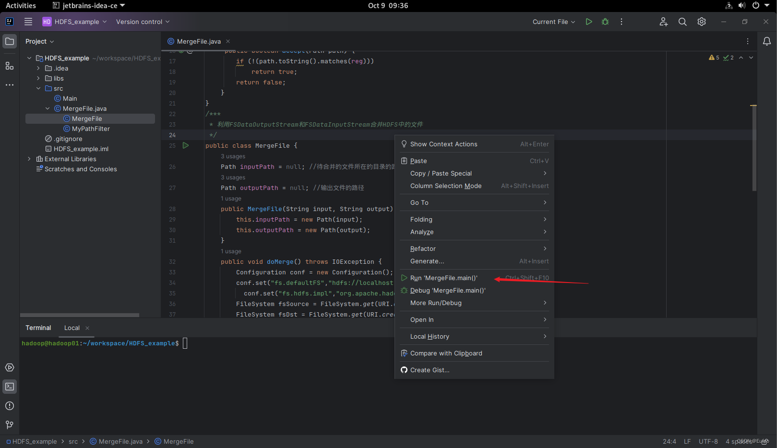Screen dimensions: 777x448
Task: Switch to the Local terminal tab
Action: point(71,328)
